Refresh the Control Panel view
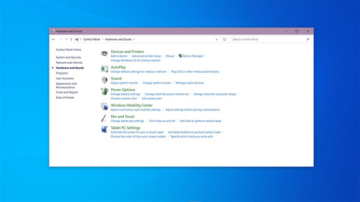Image resolution: width=360 pixels, height=202 pixels. click(x=225, y=40)
